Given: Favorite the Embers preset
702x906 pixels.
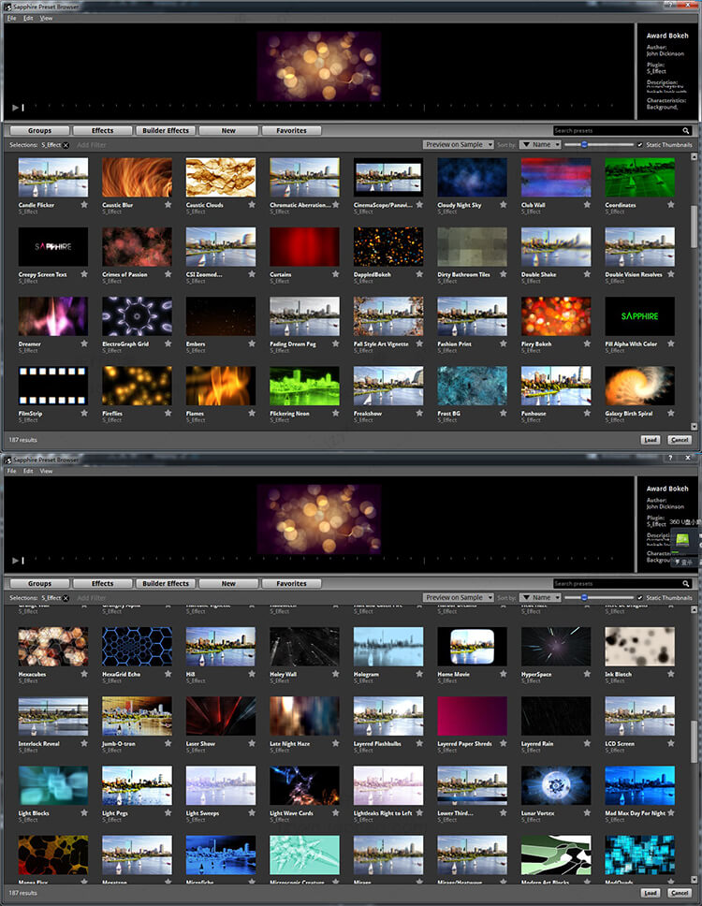Looking at the screenshot, I should click(252, 343).
